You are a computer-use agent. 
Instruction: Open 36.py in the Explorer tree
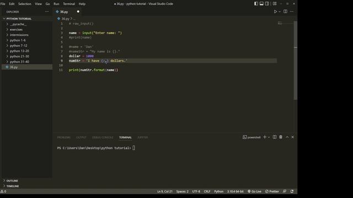tap(27, 67)
